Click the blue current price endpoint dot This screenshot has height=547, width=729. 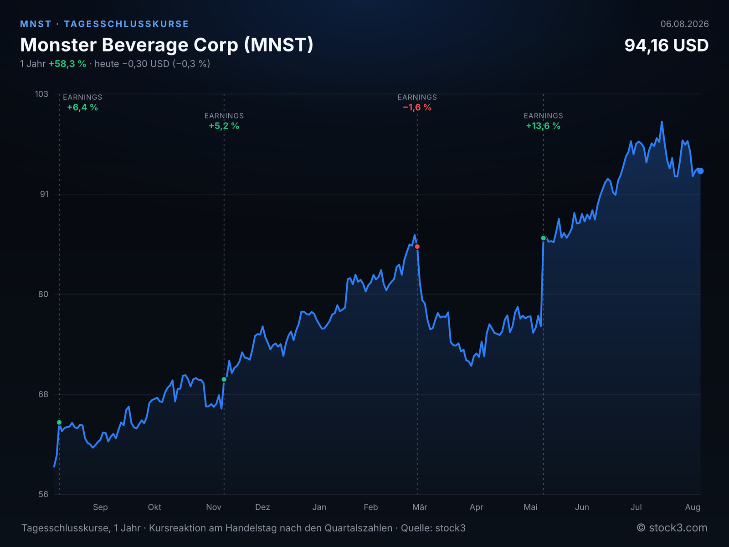(701, 171)
